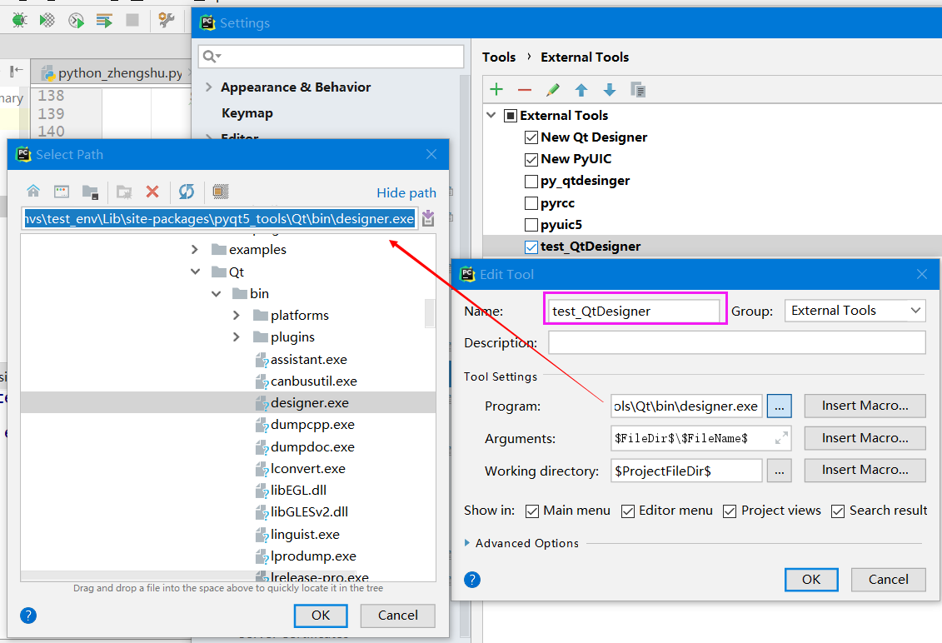Expand the examples folder
This screenshot has width=942, height=643.
click(x=194, y=249)
